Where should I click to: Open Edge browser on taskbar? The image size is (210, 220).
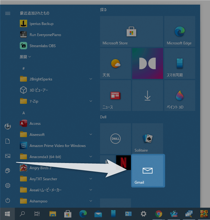tap(83, 214)
